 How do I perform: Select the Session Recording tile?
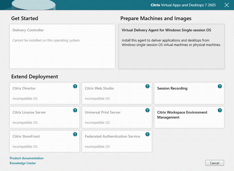(x=189, y=93)
